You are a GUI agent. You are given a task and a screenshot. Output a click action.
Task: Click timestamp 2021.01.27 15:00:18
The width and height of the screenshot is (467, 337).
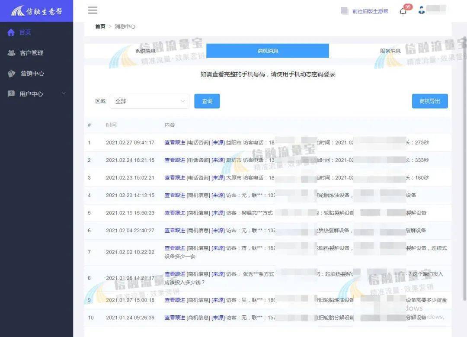tap(130, 300)
